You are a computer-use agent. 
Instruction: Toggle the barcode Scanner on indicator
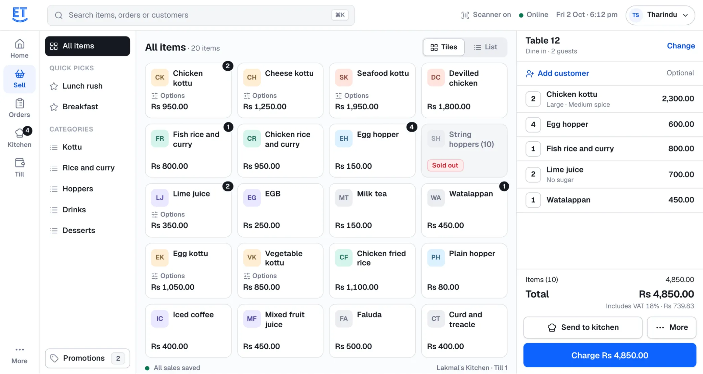[486, 15]
